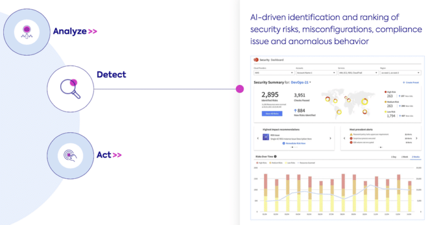This screenshot has height=225, width=428.
Task: Click the Analyze circular icon
Action: (x=27, y=32)
